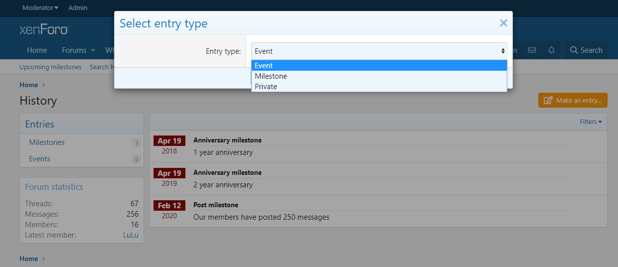This screenshot has height=267, width=618.
Task: Open the Home navigation tab
Action: click(x=37, y=50)
